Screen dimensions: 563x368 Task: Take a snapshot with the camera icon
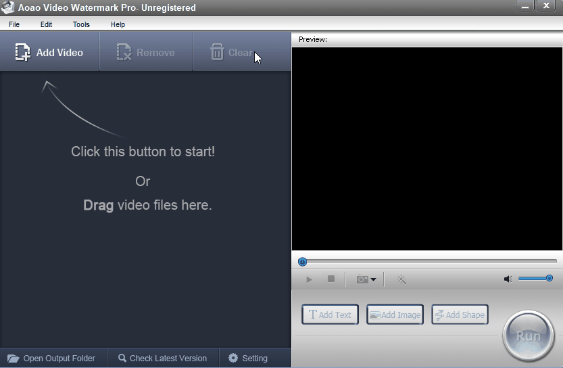(362, 279)
